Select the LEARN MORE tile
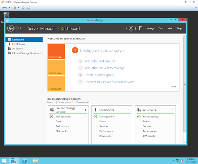 coord(56,83)
